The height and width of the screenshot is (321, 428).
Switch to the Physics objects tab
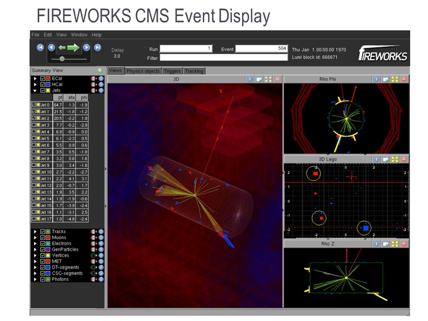point(143,71)
